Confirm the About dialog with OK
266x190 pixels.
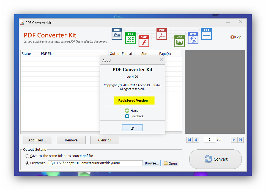coord(132,128)
